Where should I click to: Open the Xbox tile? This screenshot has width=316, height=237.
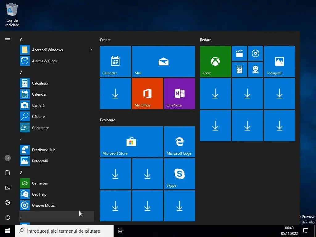point(215,61)
